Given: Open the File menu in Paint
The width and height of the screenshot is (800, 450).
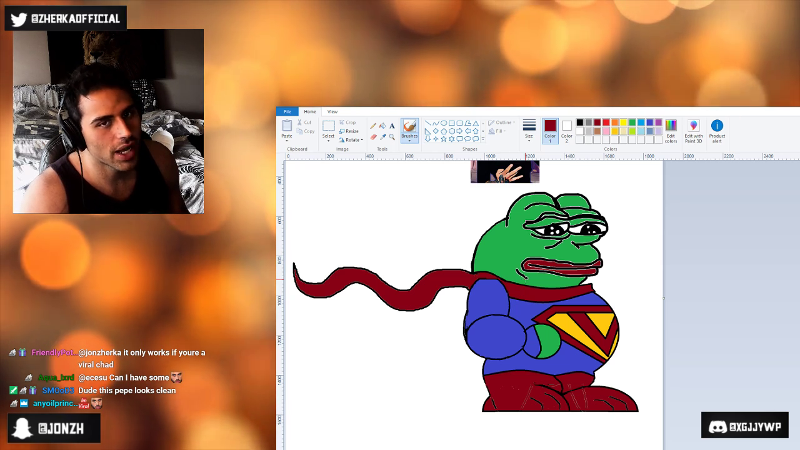Looking at the screenshot, I should (287, 111).
